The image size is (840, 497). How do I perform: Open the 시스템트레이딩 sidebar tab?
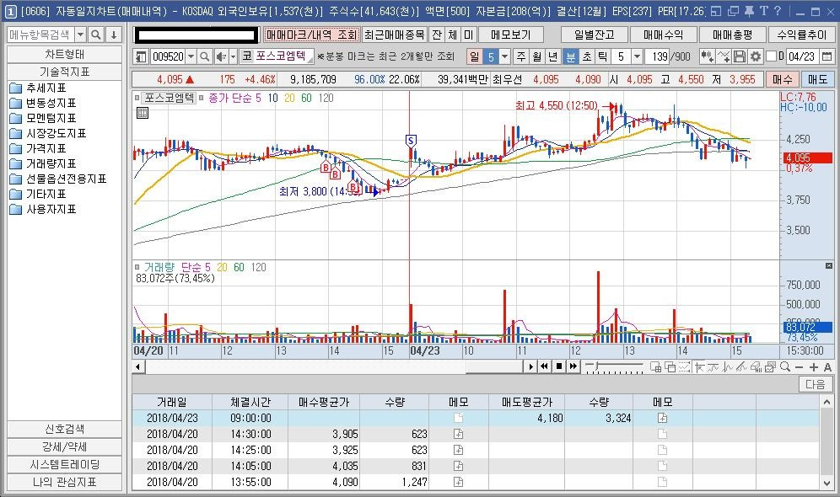[x=64, y=464]
